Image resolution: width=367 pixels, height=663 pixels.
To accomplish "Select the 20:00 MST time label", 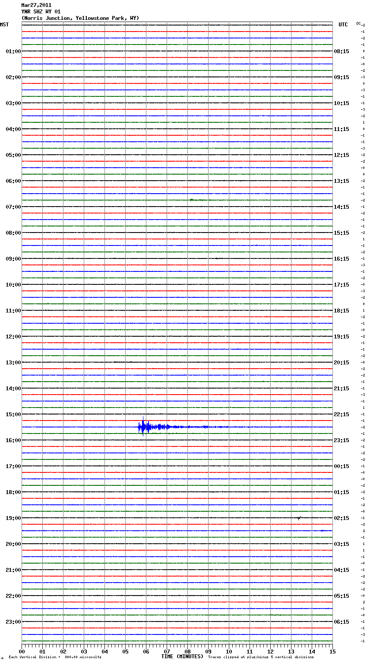I will pyautogui.click(x=13, y=544).
